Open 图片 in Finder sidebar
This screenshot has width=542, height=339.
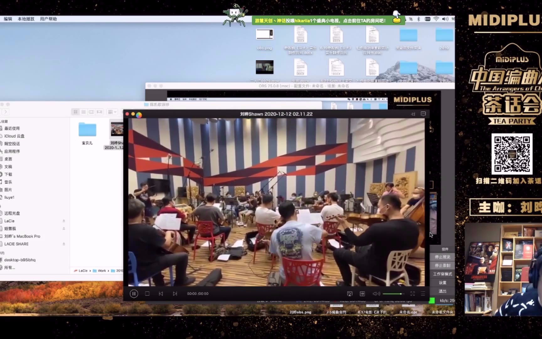pos(8,190)
